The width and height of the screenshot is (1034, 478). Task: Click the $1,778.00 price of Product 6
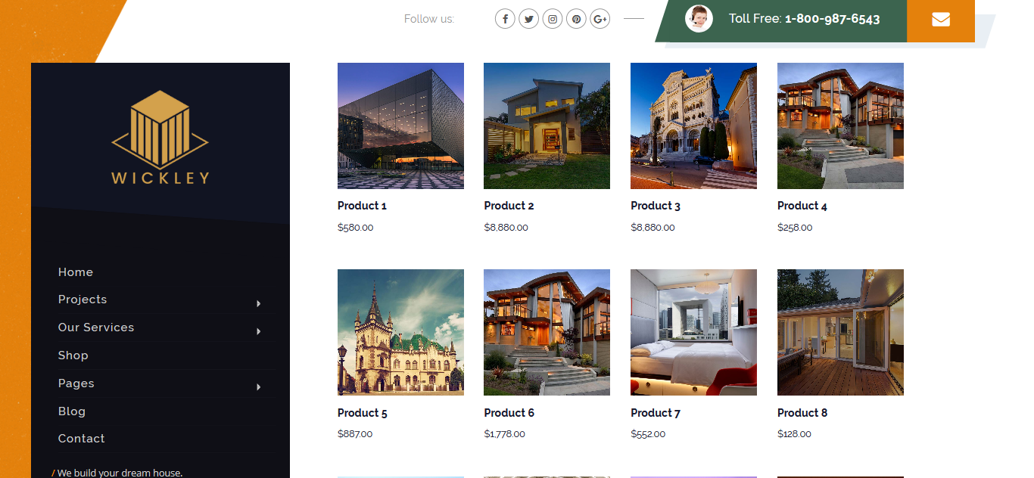click(x=505, y=434)
